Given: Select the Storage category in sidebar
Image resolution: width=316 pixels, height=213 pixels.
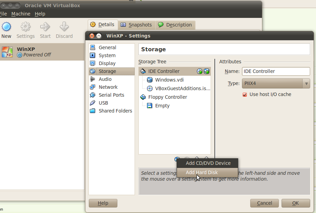Looking at the screenshot, I should [112, 71].
